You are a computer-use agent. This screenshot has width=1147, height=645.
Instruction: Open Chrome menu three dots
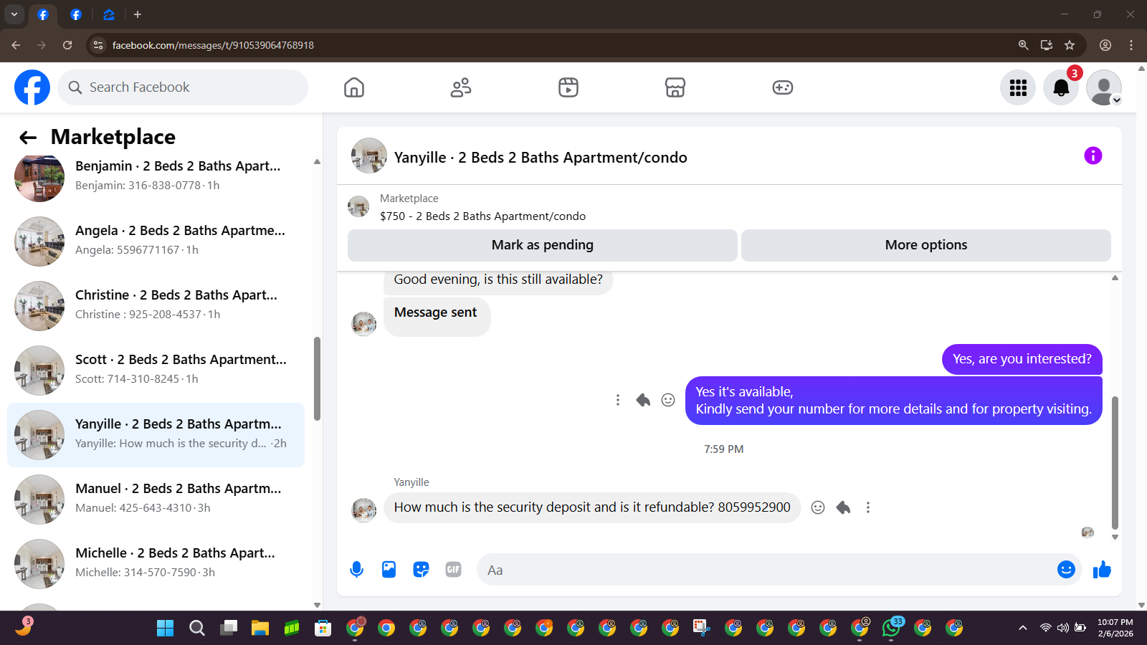(1131, 45)
